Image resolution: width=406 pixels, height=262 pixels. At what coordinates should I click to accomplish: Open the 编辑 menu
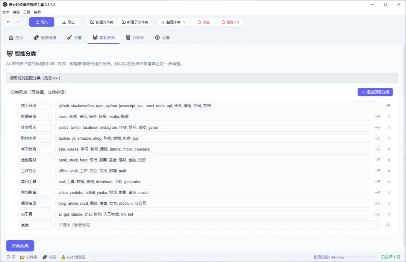16,12
